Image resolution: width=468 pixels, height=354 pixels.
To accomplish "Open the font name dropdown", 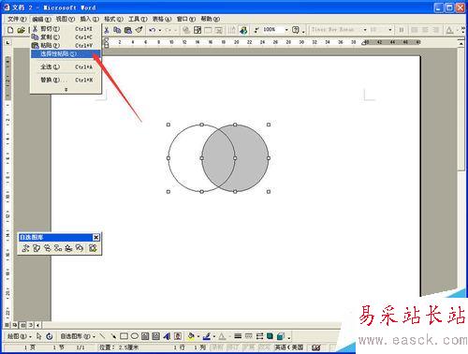I will pos(365,30).
